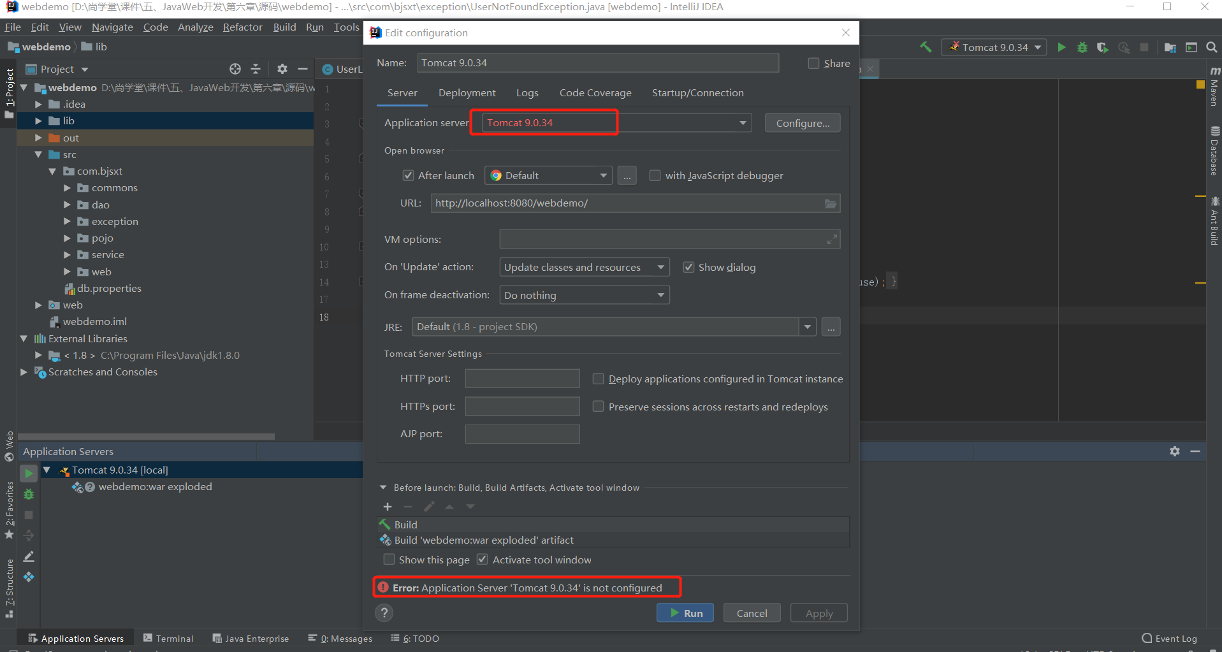Collapse the src folder in Project tree
Screen dimensions: 1222x652
(x=38, y=155)
